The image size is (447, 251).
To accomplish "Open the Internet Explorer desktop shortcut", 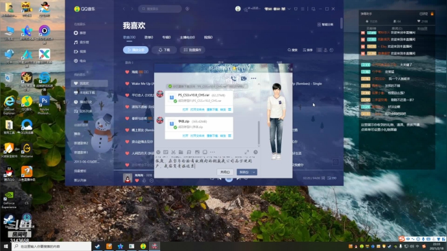I will click(9, 104).
